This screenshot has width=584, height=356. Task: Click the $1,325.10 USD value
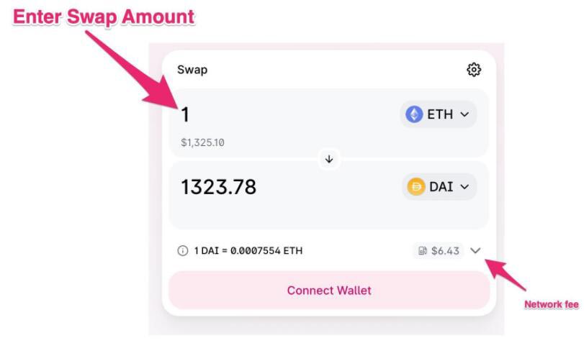pyautogui.click(x=202, y=142)
